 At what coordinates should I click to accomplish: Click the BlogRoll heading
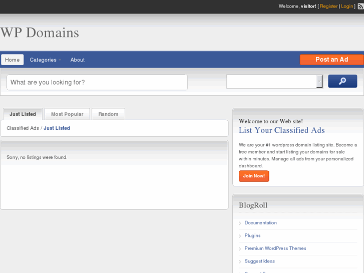tap(253, 205)
